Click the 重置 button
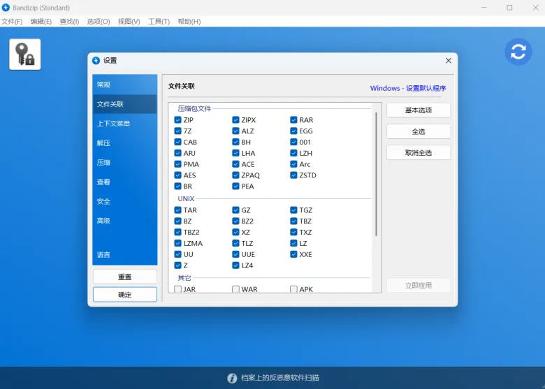545x389 pixels. click(x=125, y=277)
